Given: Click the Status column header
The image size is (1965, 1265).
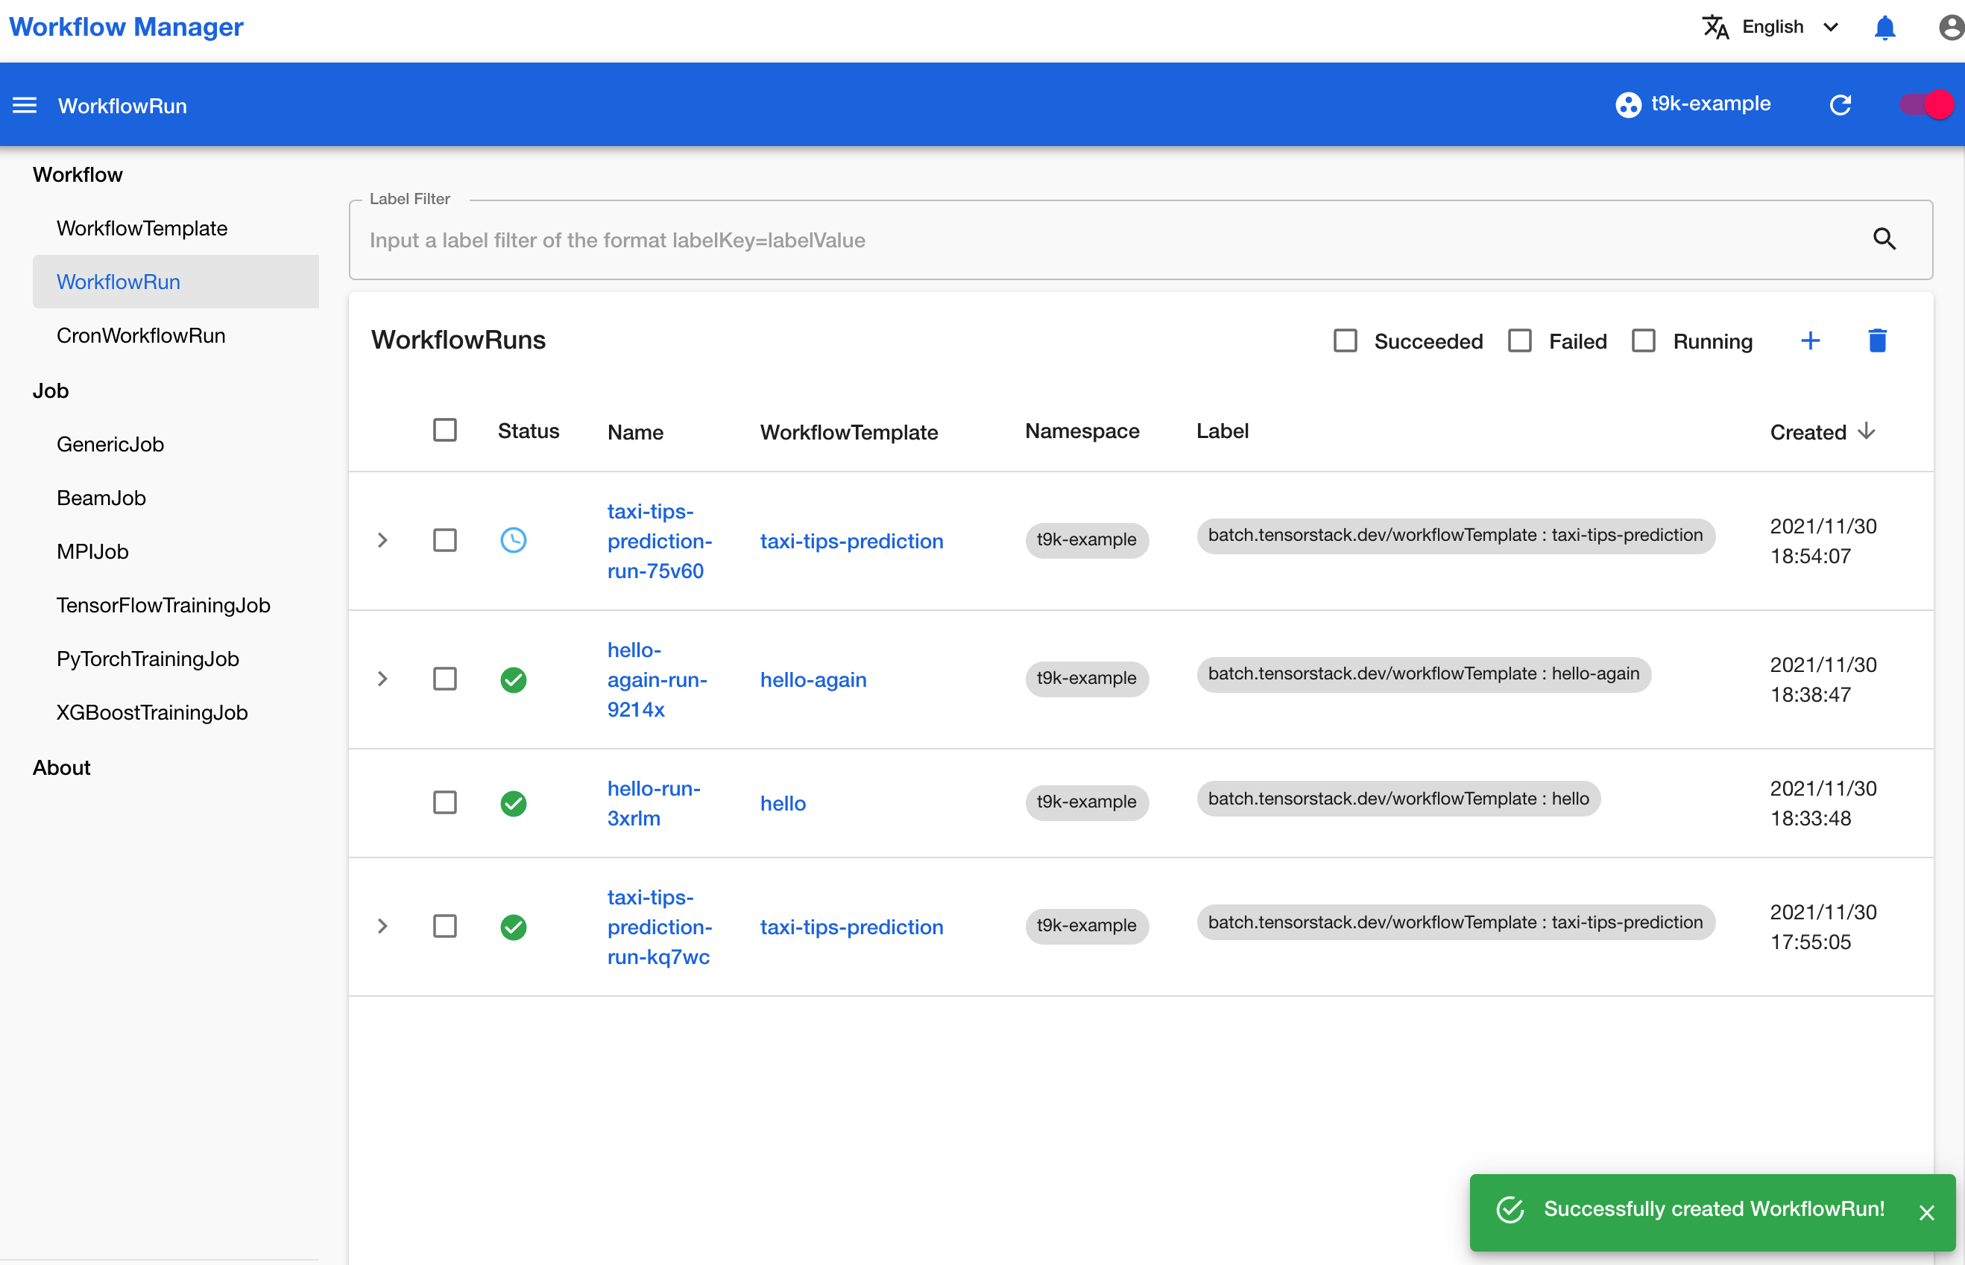Looking at the screenshot, I should tap(528, 431).
